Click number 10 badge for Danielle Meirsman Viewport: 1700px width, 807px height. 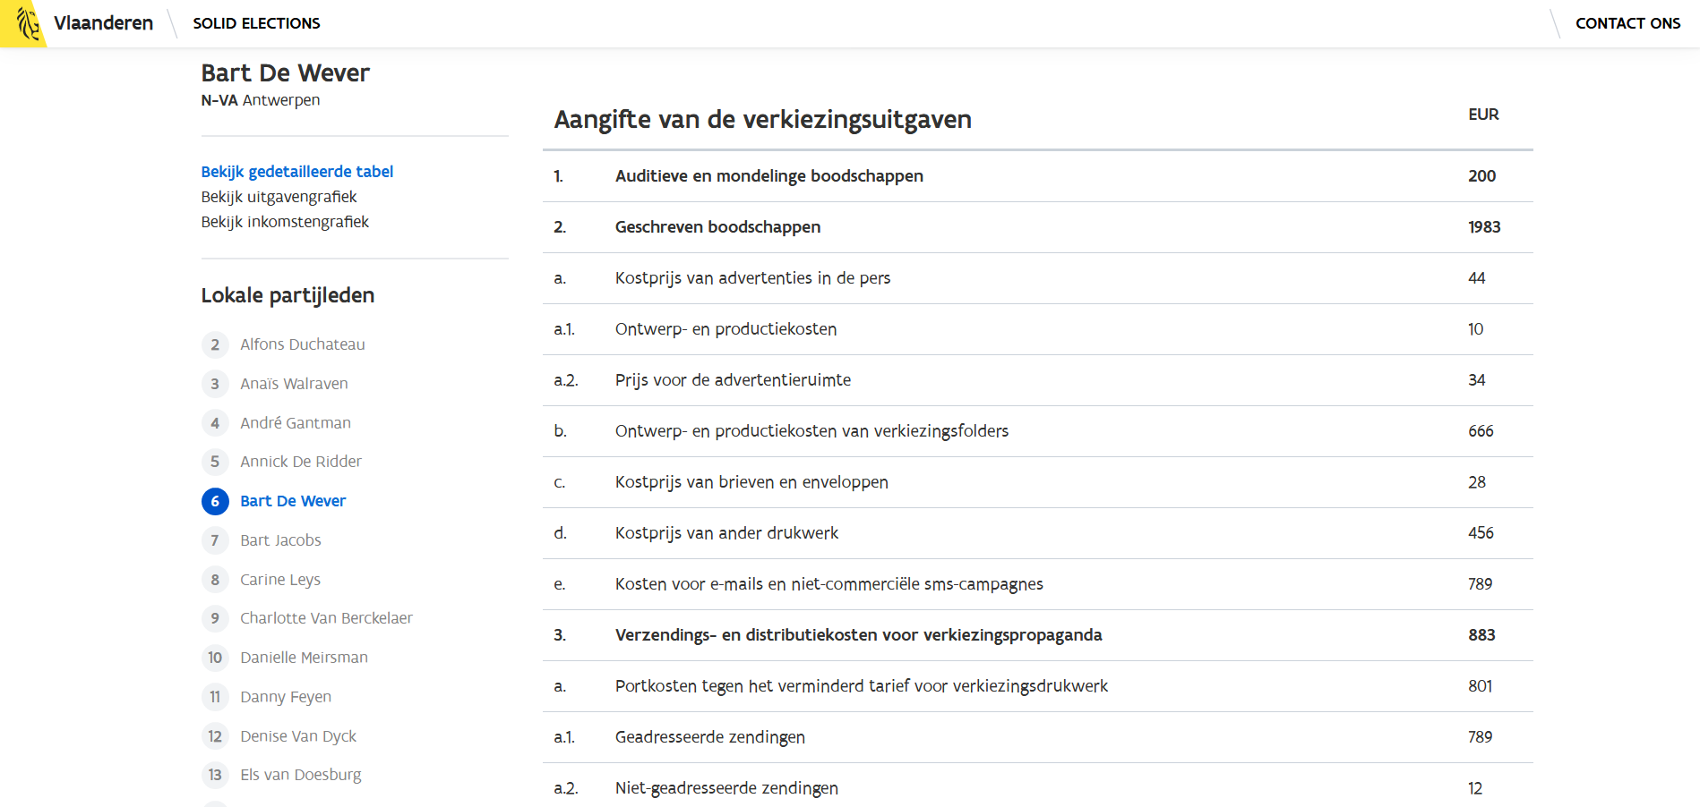coord(215,658)
